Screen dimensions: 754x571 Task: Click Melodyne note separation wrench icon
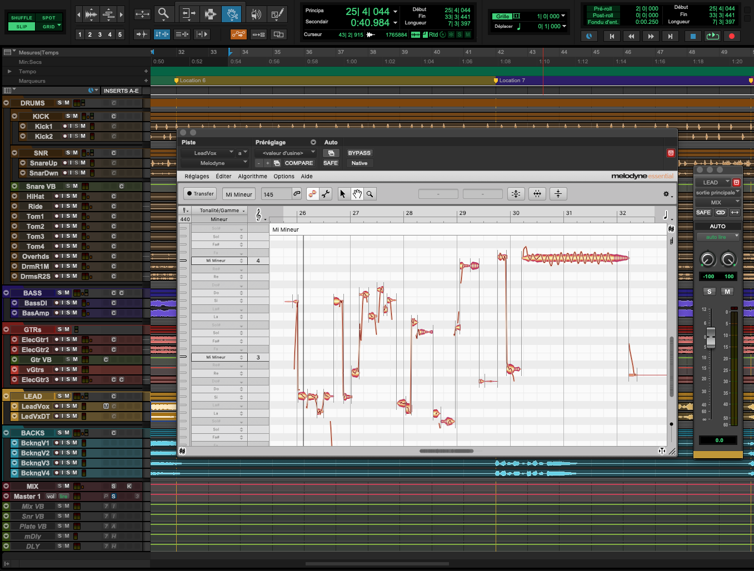(326, 194)
